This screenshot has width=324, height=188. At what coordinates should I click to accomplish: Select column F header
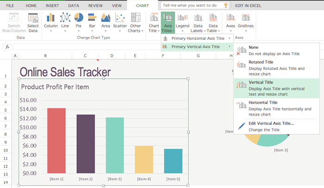click(163, 55)
